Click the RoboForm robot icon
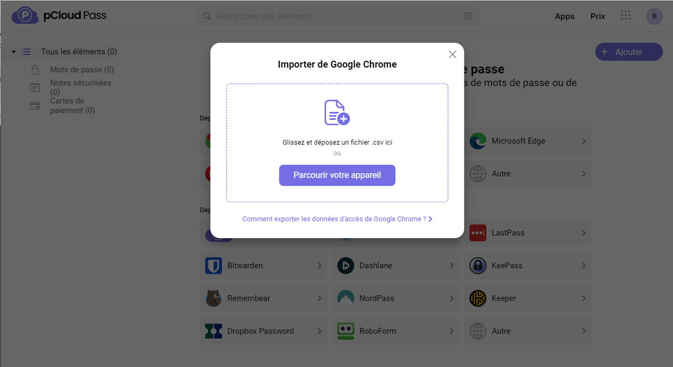 (345, 331)
